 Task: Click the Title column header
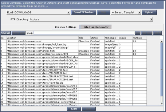(x=84, y=38)
